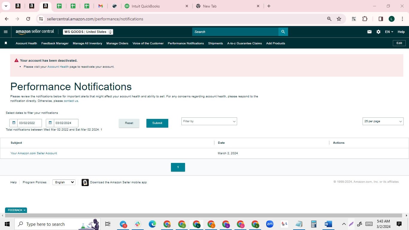
Task: Open Feedback Manager in the navigation bar
Action: pyautogui.click(x=55, y=43)
